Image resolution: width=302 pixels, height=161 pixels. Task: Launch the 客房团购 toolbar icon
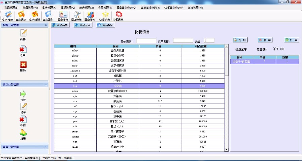(48, 16)
